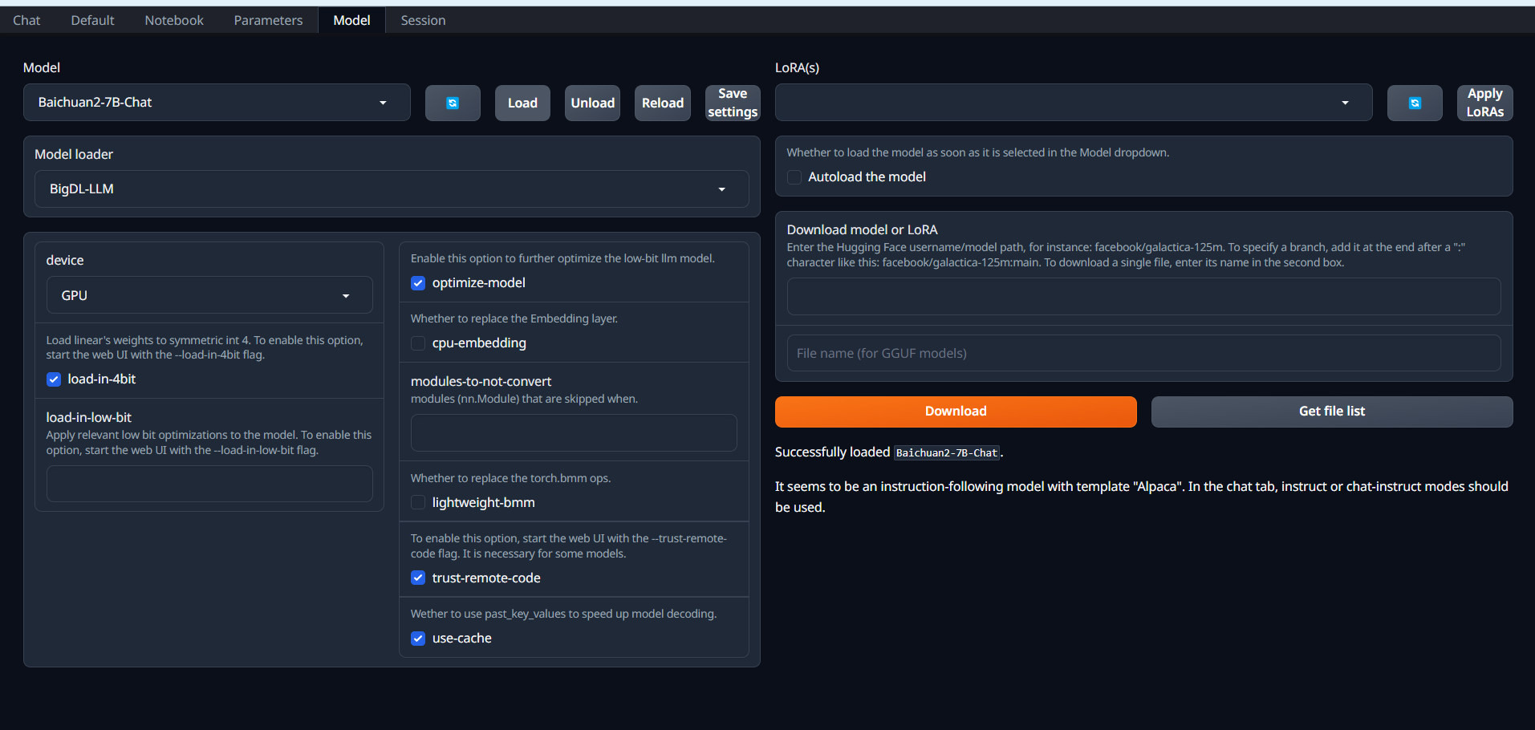Refresh the LoRA(s) list
The height and width of the screenshot is (730, 1535).
(1415, 103)
